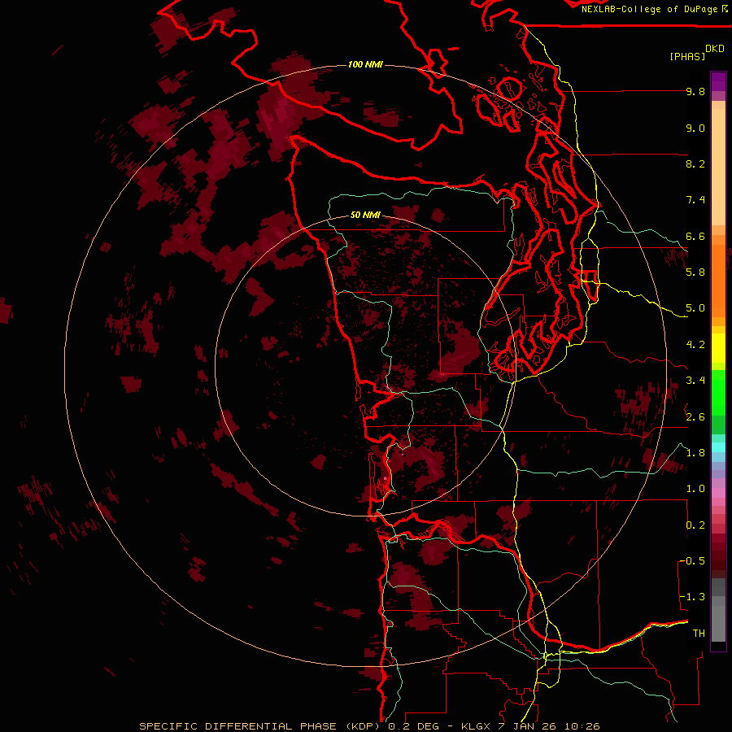This screenshot has width=732, height=732.
Task: Click the pink segment of the color bar
Action: coord(718,493)
